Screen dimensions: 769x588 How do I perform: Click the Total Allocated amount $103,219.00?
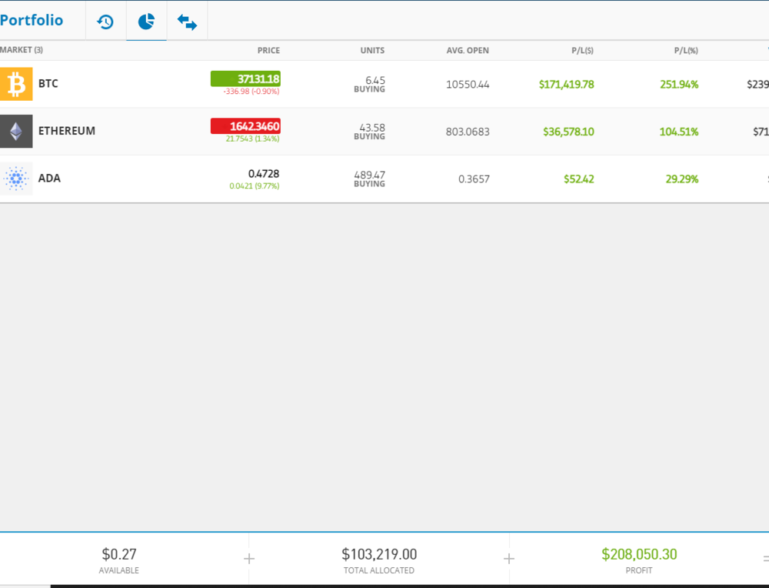point(379,554)
